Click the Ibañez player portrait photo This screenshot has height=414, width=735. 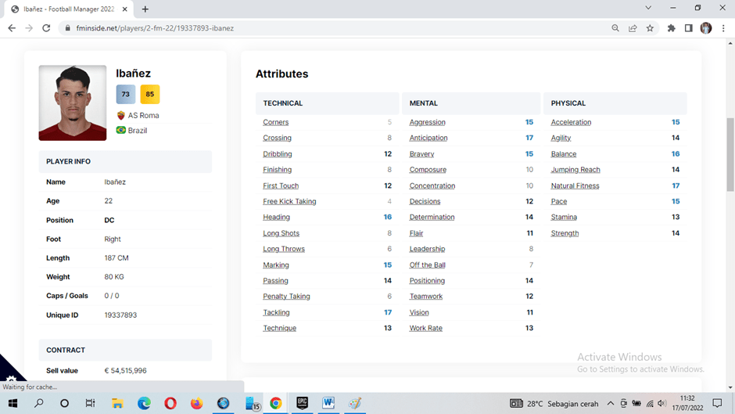(73, 103)
